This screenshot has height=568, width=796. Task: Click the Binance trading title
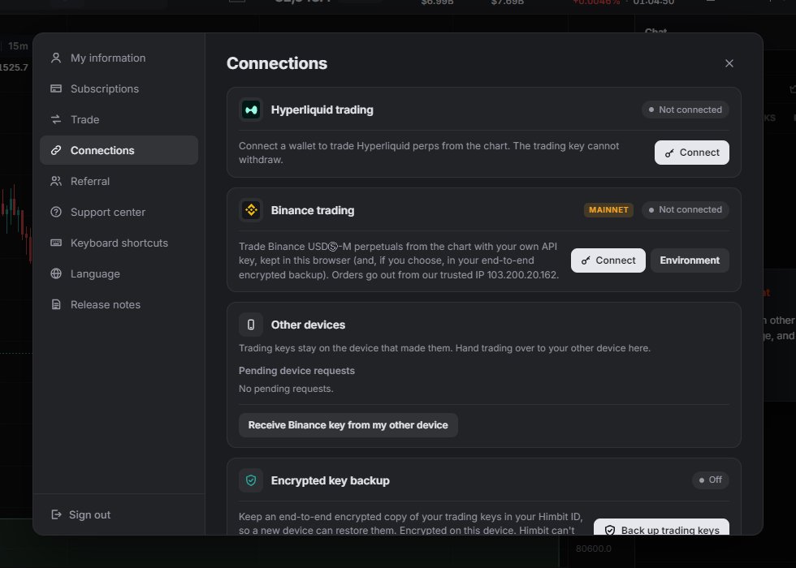click(312, 210)
